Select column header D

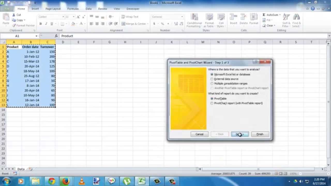[63, 42]
